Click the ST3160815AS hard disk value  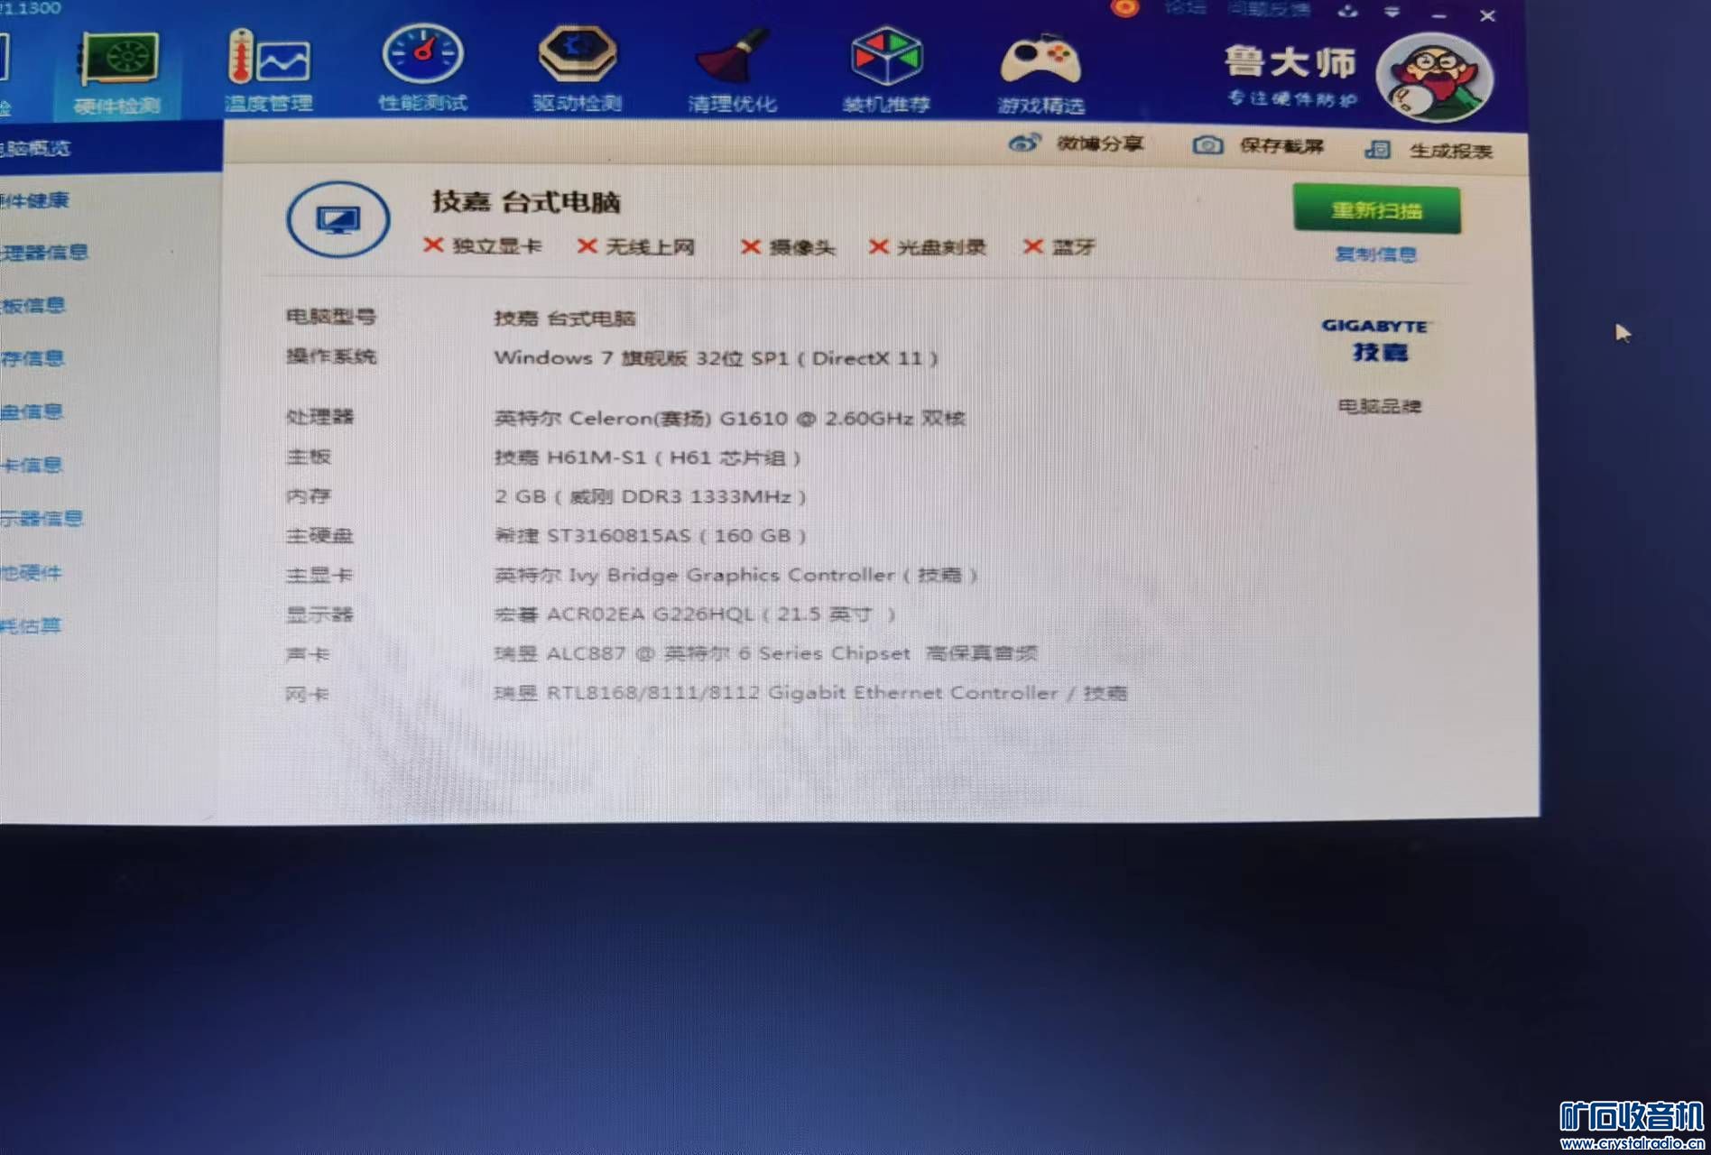[x=650, y=535]
